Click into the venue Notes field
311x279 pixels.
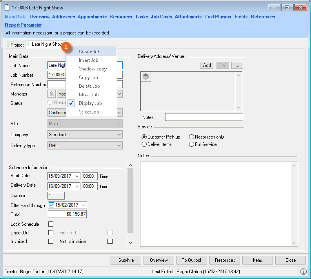(204, 117)
